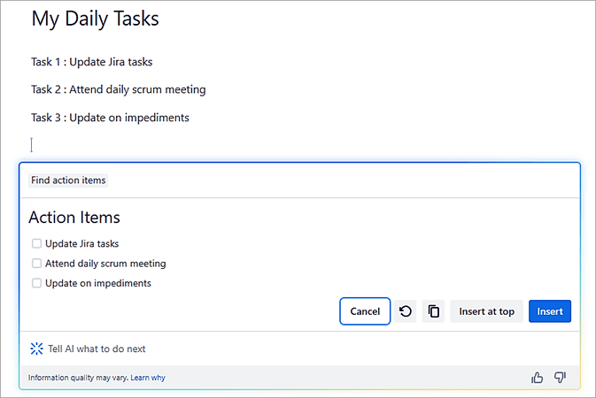Copy the AI response with copy icon

point(433,311)
